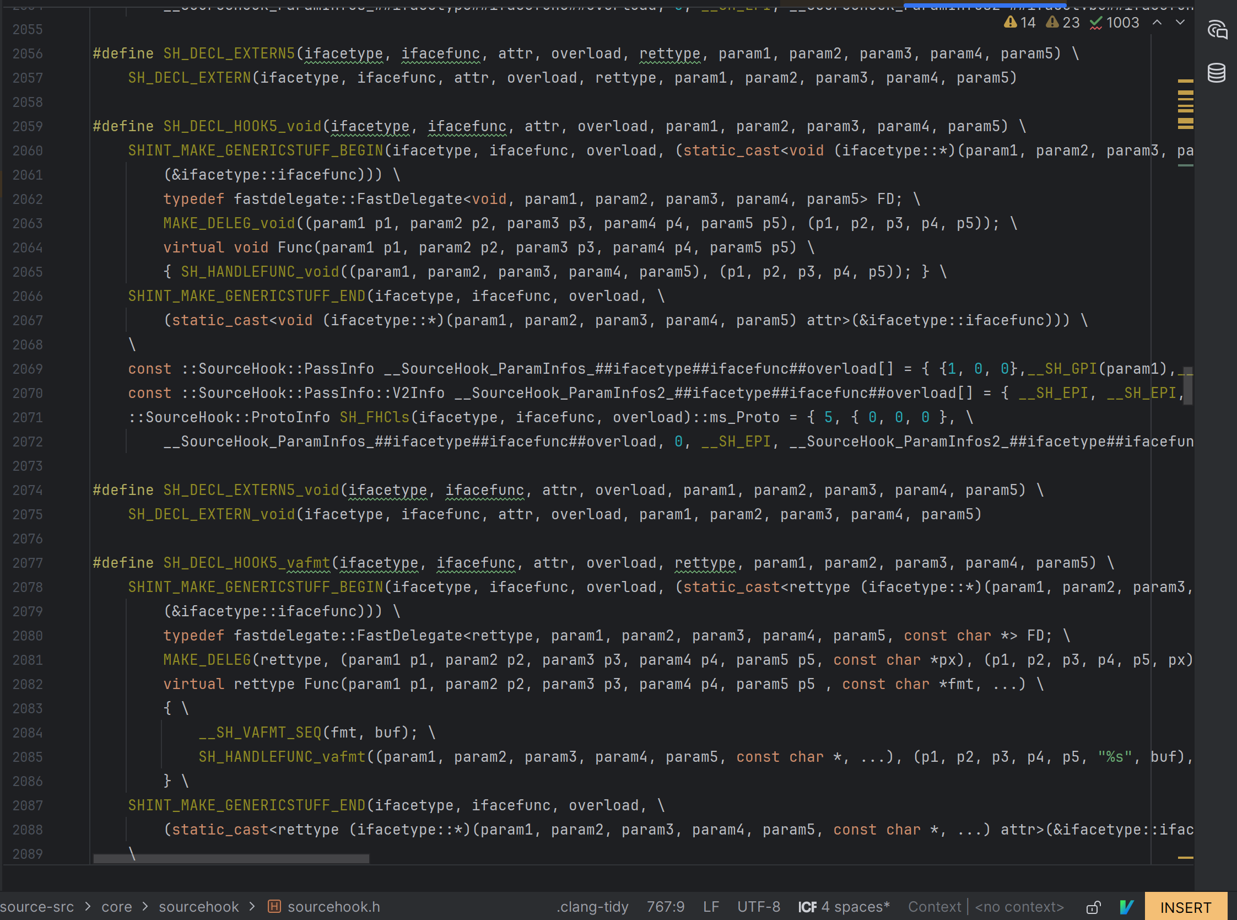
Task: Click the horizontal scrollbar at editor bottom
Action: 231,858
